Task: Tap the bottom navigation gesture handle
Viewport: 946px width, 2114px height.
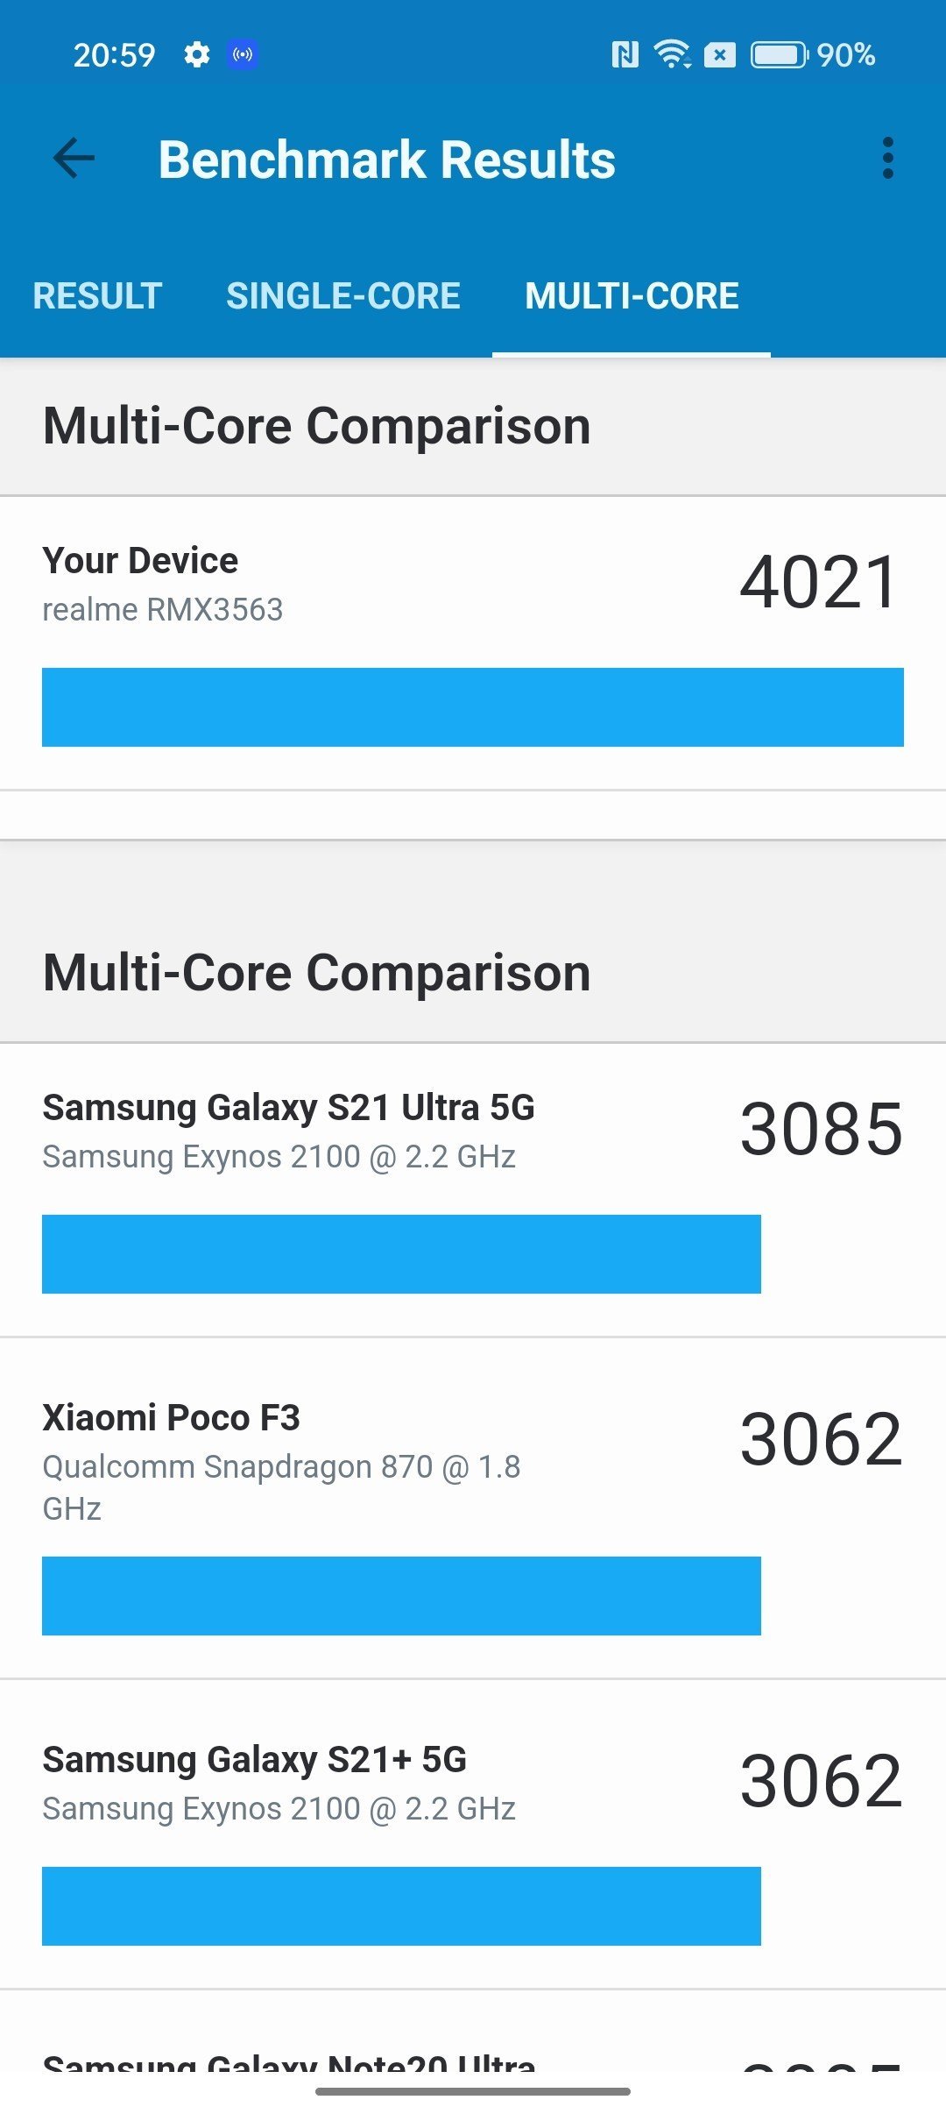Action: pyautogui.click(x=473, y=2091)
